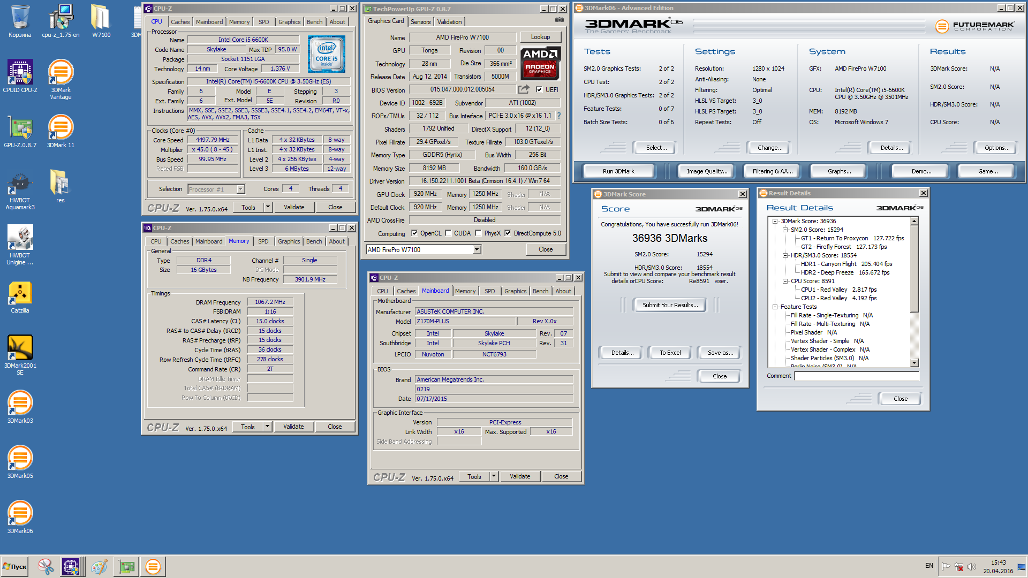Click Validate in the top CPU-Z window
The width and height of the screenshot is (1028, 578).
pos(294,207)
